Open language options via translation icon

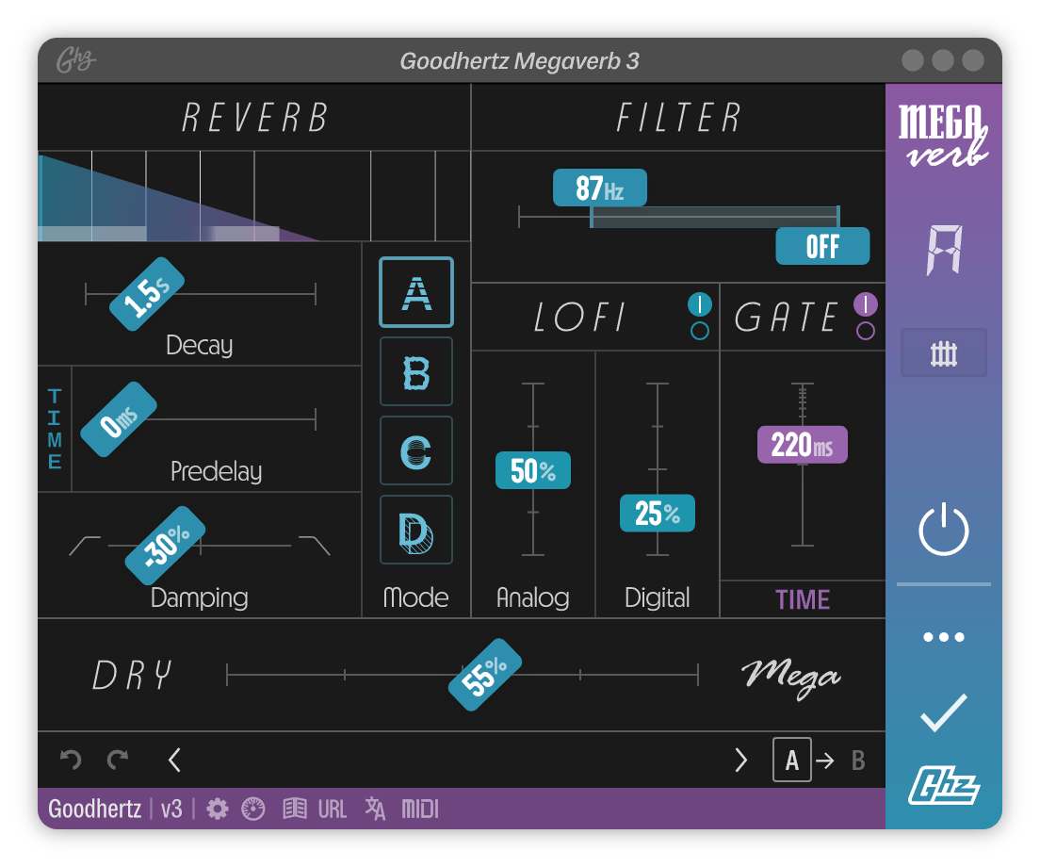point(374,809)
